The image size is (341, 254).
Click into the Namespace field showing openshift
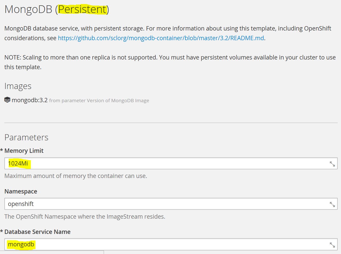pyautogui.click(x=166, y=204)
